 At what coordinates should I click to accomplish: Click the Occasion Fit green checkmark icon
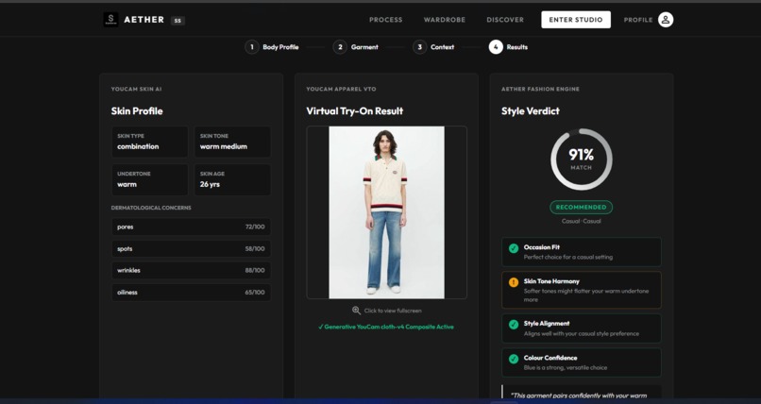tap(514, 248)
